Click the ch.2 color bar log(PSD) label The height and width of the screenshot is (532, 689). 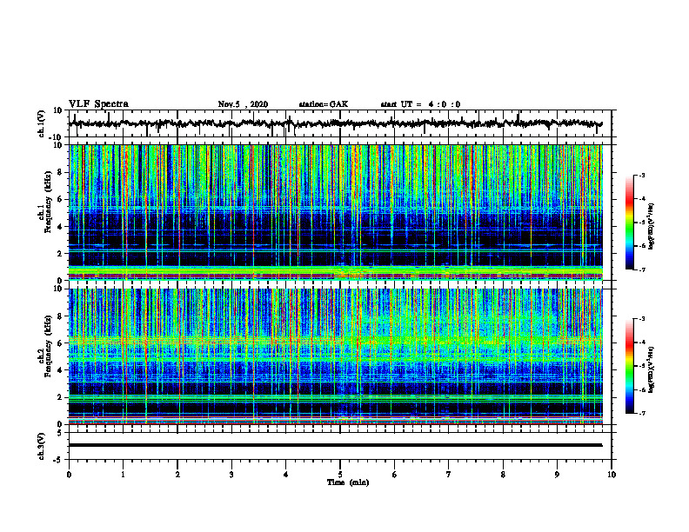[651, 368]
